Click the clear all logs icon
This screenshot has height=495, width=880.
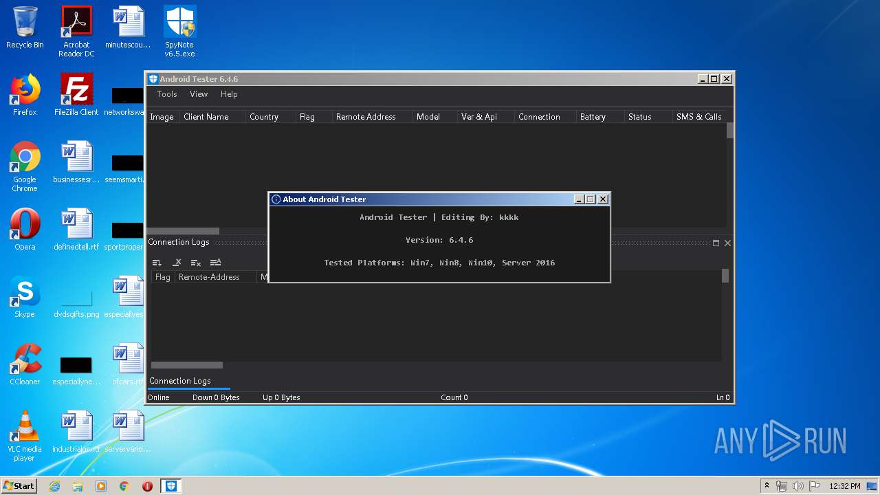click(x=196, y=263)
